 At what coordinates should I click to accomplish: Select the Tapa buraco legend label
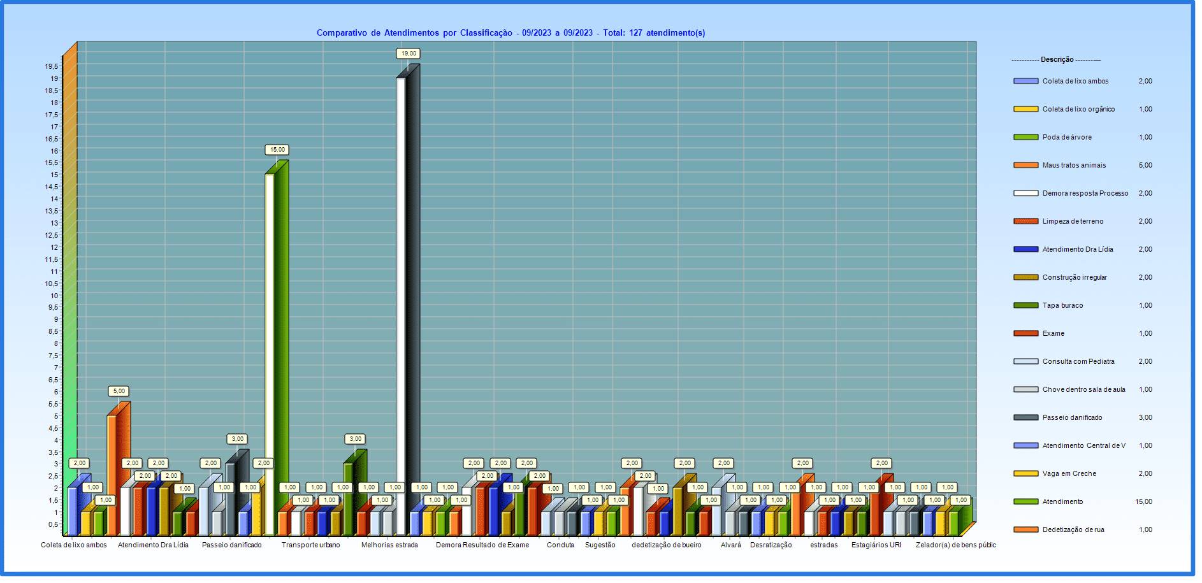tap(1062, 305)
